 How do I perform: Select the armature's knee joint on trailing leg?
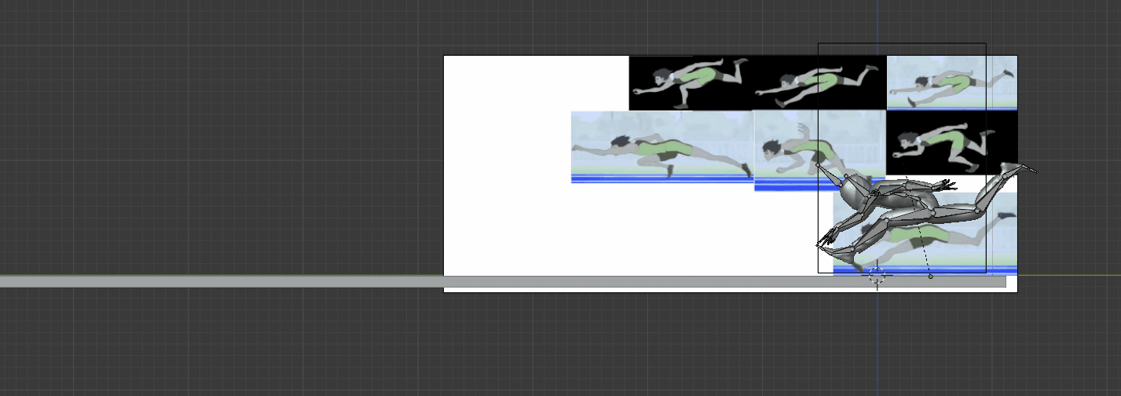(977, 211)
